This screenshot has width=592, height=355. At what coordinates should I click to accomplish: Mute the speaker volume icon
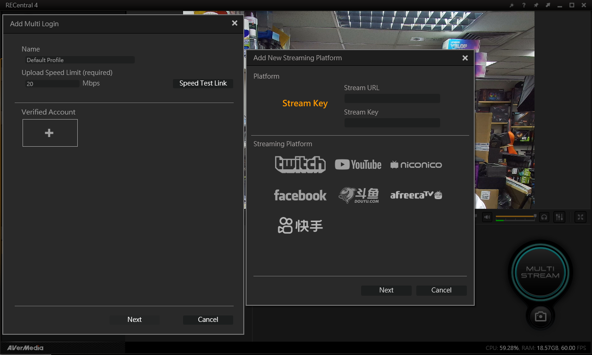pos(487,217)
